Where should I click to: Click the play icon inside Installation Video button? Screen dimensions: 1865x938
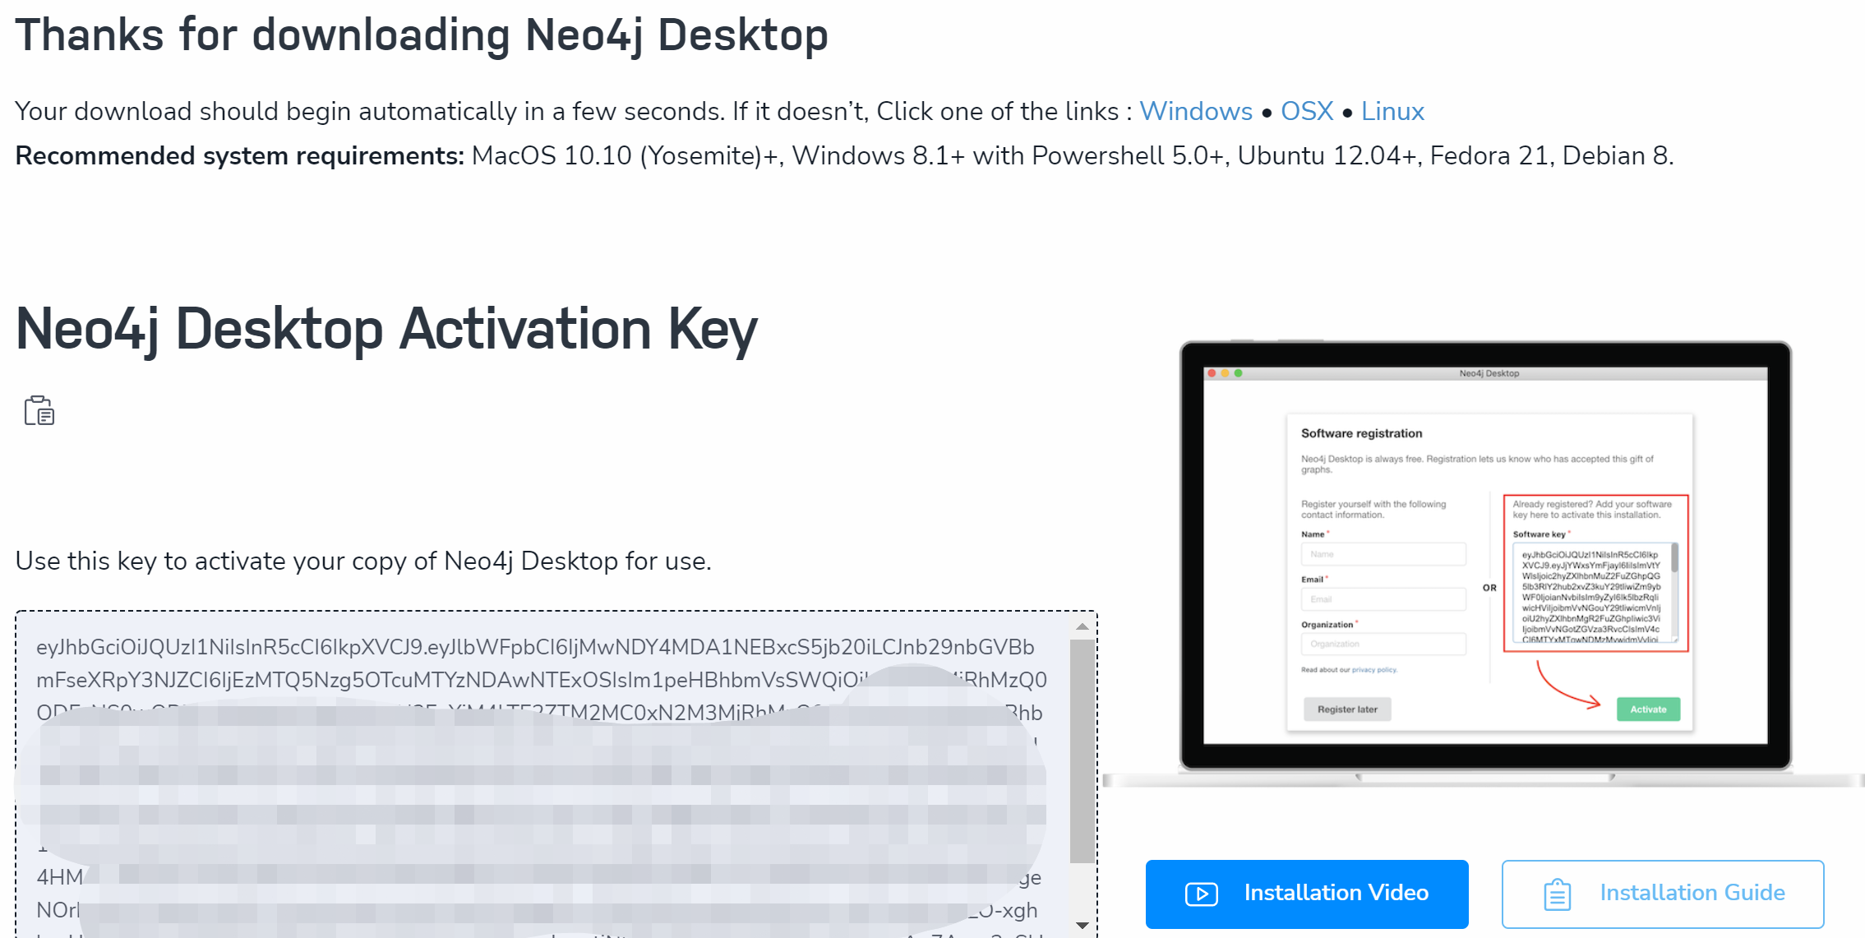point(1203,893)
